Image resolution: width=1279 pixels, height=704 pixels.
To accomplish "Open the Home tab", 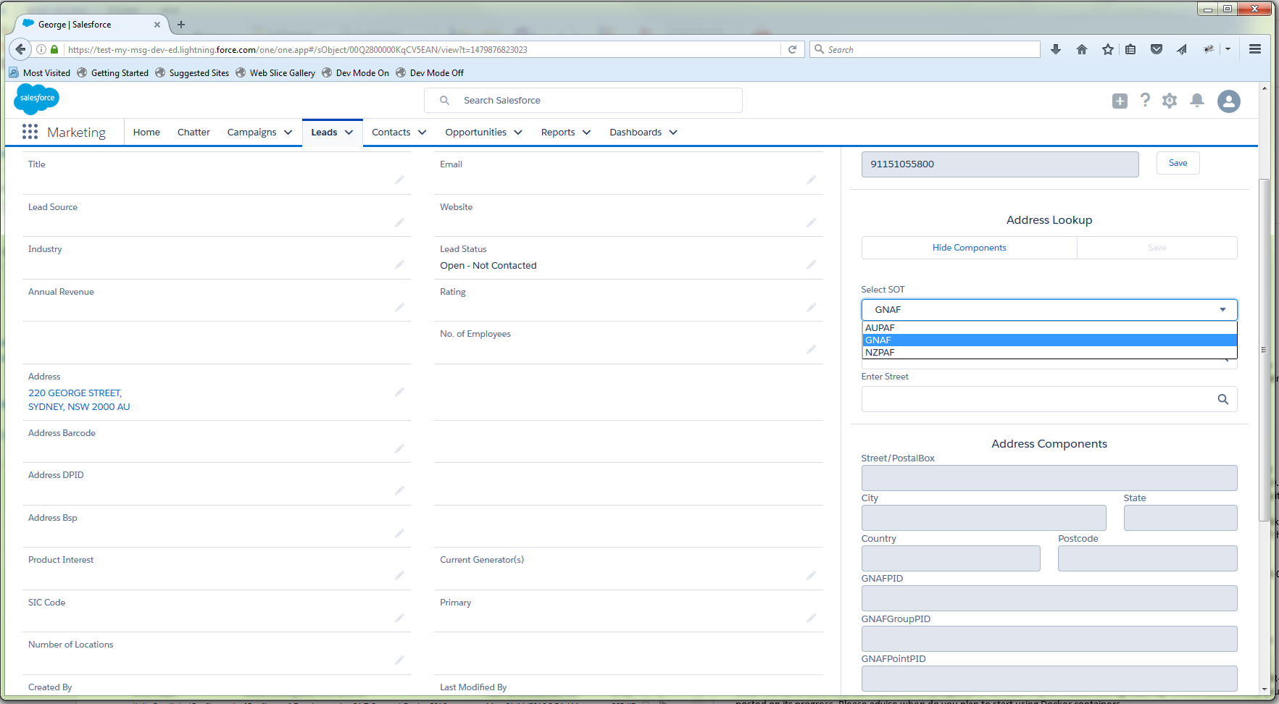I will (x=146, y=132).
